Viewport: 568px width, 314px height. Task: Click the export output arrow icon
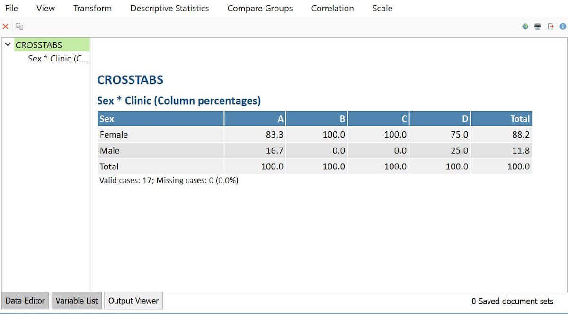[x=550, y=26]
